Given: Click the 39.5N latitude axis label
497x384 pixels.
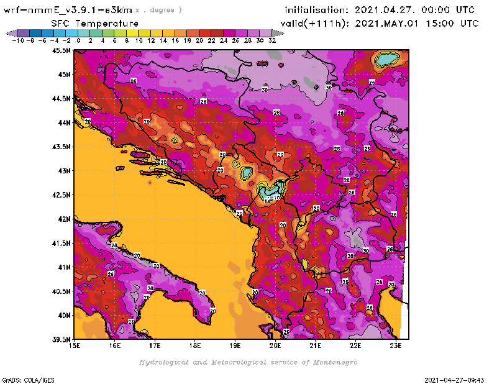Looking at the screenshot, I should 61,340.
